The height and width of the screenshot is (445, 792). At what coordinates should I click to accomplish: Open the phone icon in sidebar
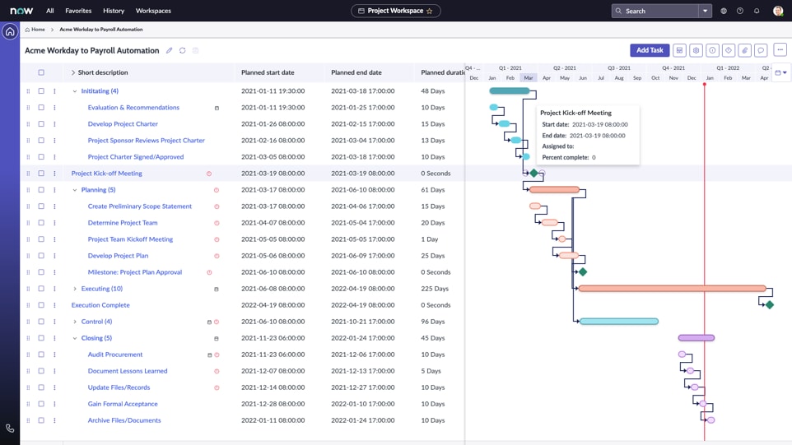(10, 429)
